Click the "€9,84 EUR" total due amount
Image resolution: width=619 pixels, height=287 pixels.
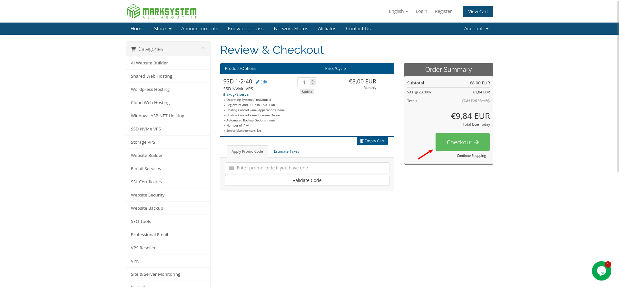pos(470,116)
